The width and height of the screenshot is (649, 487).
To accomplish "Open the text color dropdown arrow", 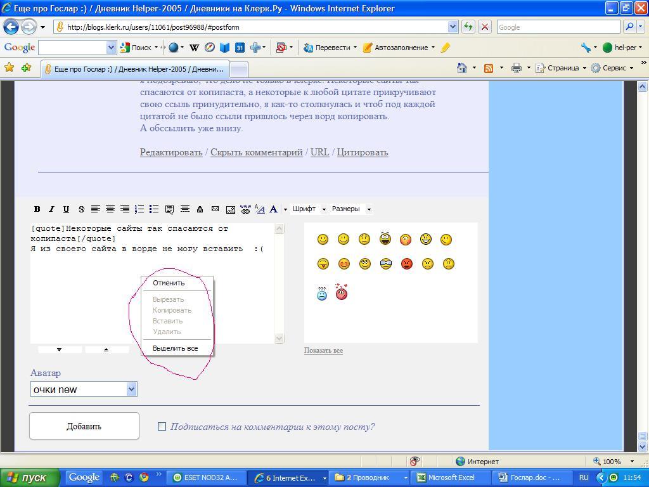I will (285, 209).
